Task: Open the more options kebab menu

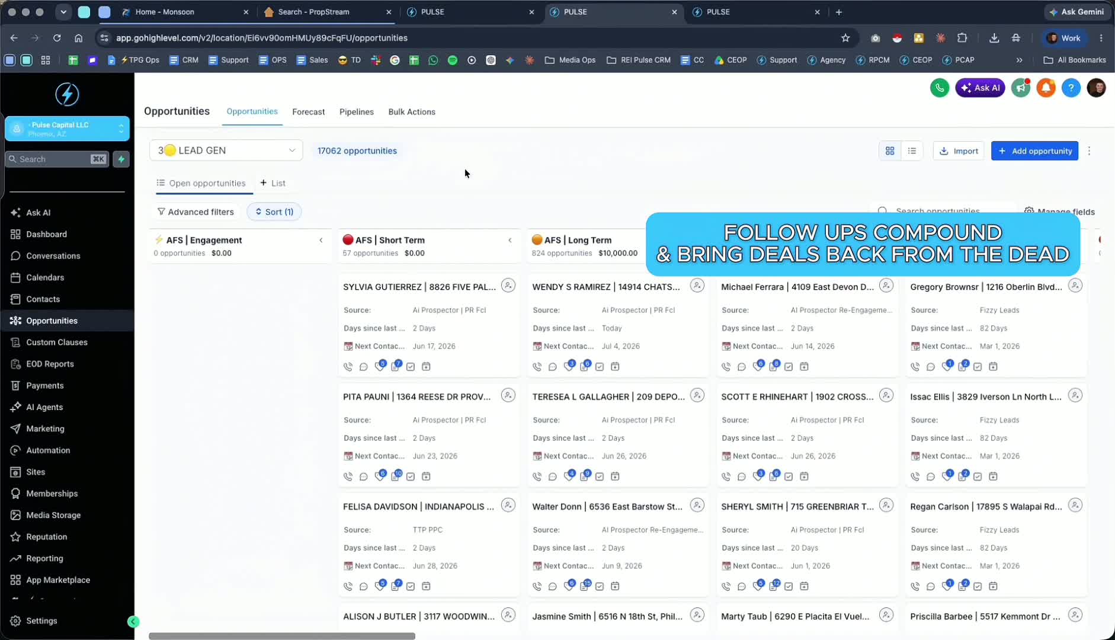Action: click(1089, 151)
